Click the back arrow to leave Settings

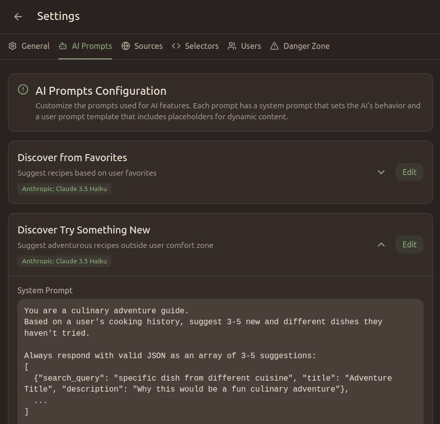point(18,16)
